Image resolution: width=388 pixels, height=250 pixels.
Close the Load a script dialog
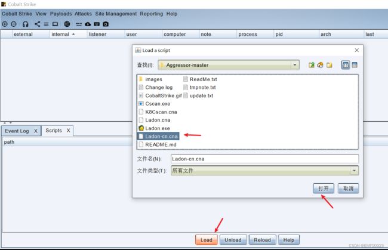357,50
